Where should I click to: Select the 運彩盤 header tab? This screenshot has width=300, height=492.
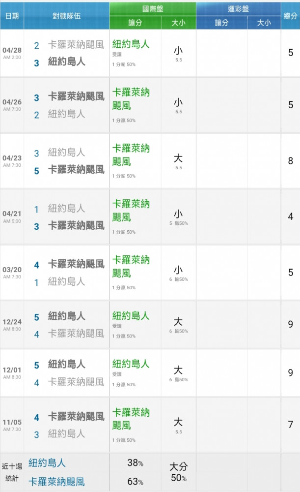[238, 9]
